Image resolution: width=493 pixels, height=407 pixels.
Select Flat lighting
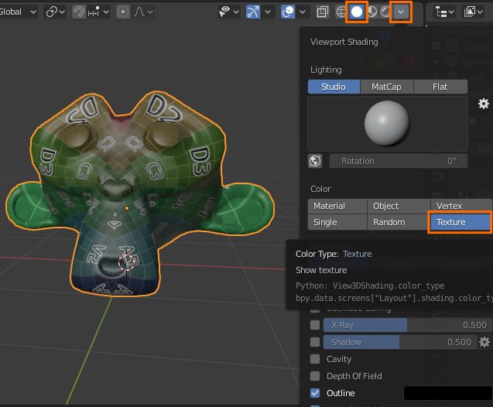point(440,87)
